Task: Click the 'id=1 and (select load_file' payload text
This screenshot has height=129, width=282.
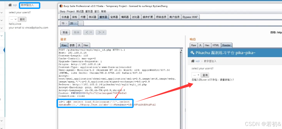Action: click(x=94, y=102)
